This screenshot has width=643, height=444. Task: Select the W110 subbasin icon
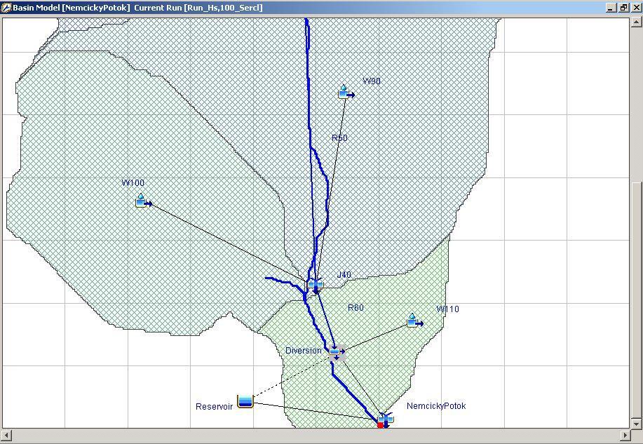(x=415, y=321)
